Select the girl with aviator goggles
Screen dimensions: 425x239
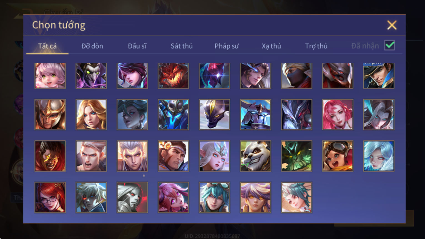(338, 156)
